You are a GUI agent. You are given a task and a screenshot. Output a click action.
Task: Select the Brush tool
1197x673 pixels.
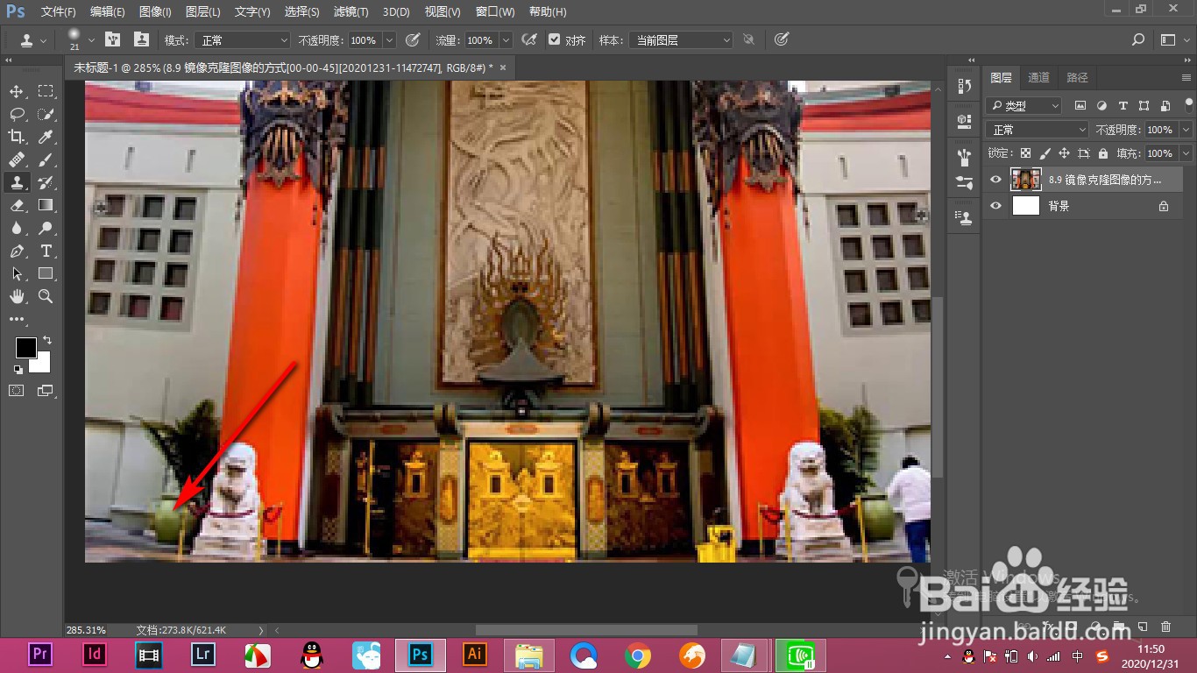tap(46, 160)
